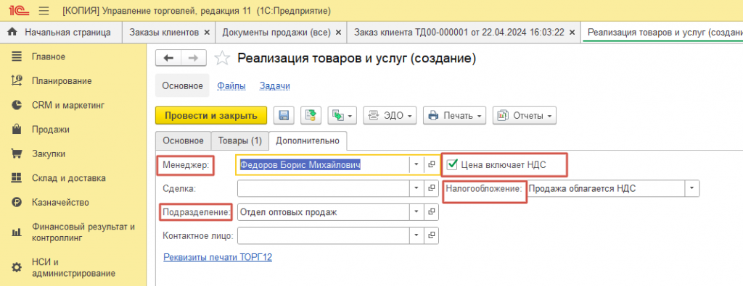Expand the Налогообложение dropdown
Screen dimensions: 743x286
692,188
